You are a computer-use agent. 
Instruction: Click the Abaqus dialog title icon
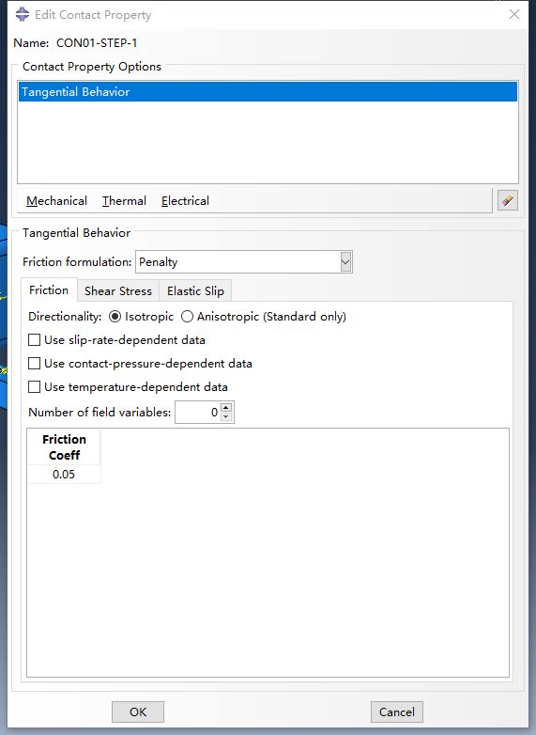point(22,14)
